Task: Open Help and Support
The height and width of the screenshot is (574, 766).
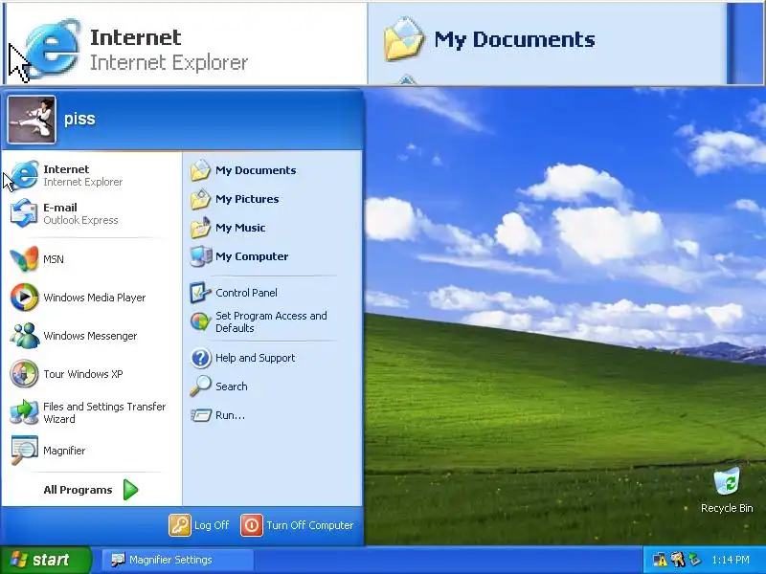Action: tap(273, 358)
